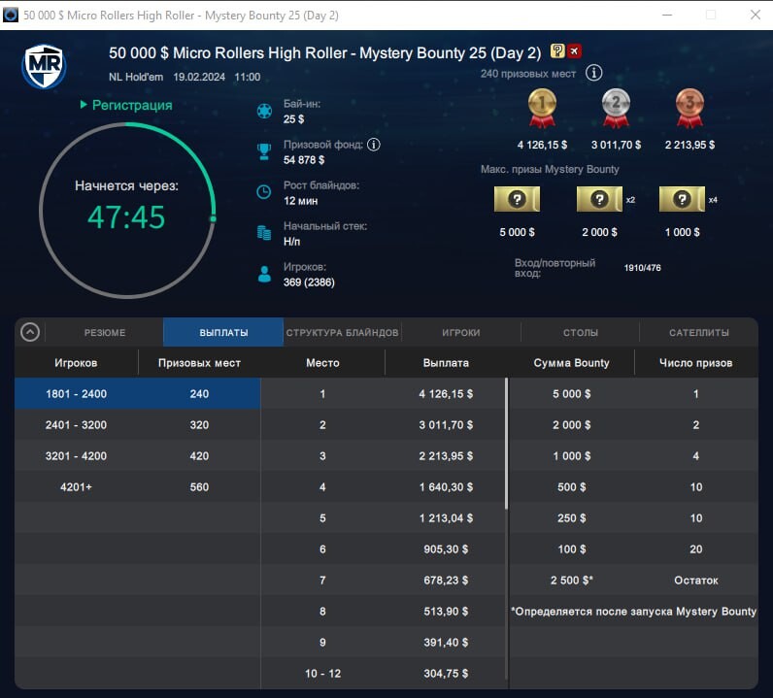The width and height of the screenshot is (773, 698).
Task: Click the red badge icon next to title
Action: 574,51
